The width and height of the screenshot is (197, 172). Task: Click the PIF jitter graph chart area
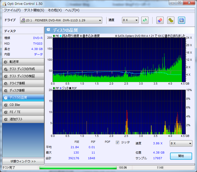coord(119,112)
